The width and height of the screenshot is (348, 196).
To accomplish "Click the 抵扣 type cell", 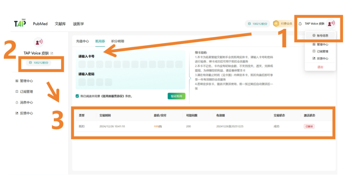I will [82, 126].
